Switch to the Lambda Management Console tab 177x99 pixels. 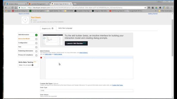[38, 4]
